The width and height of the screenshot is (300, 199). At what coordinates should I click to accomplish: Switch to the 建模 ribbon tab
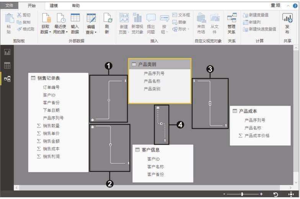pos(54,6)
